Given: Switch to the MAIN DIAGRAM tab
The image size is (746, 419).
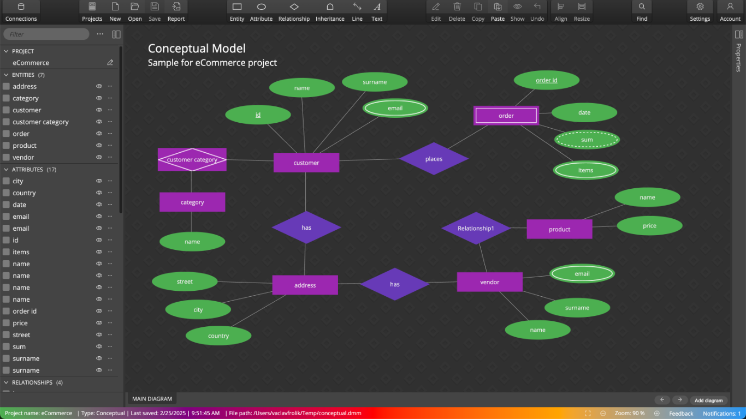Looking at the screenshot, I should point(152,399).
